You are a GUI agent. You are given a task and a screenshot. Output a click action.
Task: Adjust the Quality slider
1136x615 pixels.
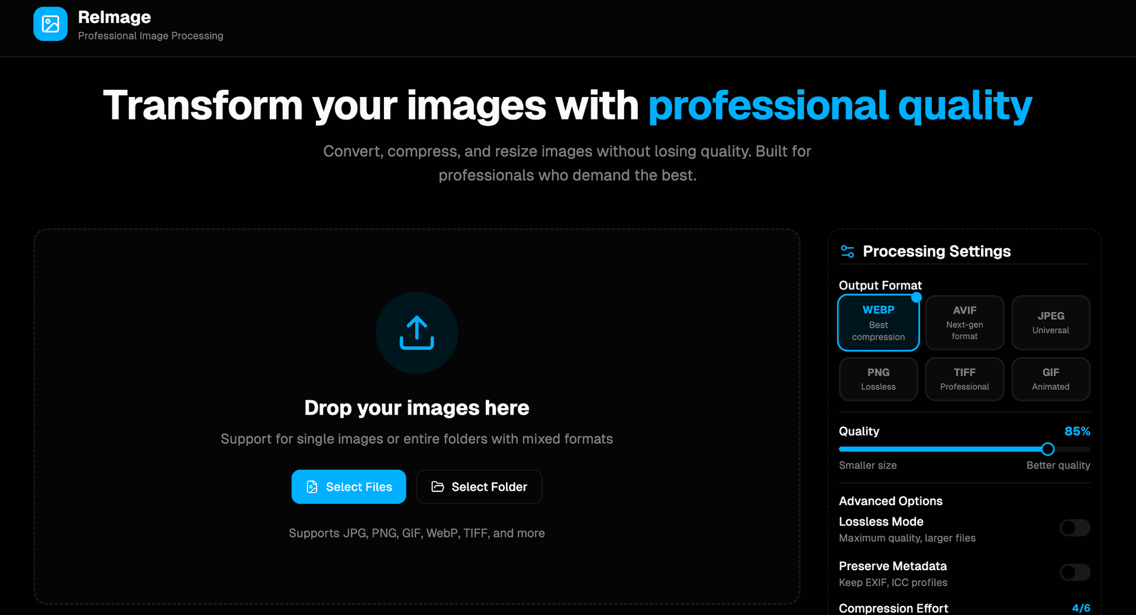click(x=1047, y=449)
